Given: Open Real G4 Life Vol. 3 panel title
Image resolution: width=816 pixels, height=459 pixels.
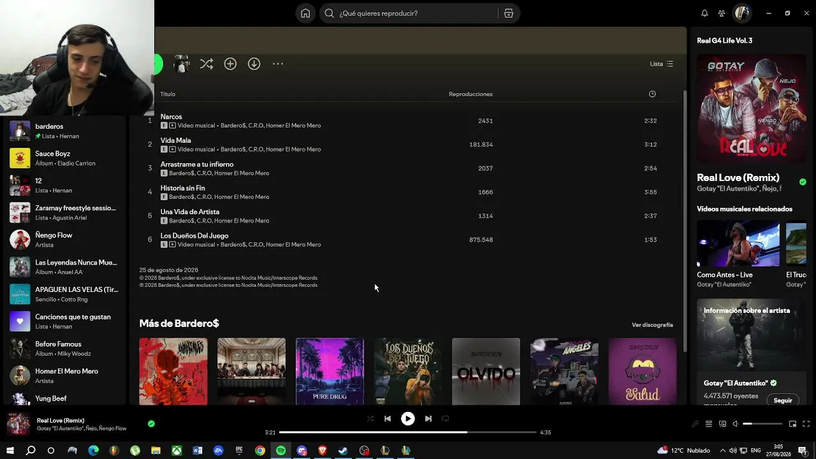Looking at the screenshot, I should [724, 40].
